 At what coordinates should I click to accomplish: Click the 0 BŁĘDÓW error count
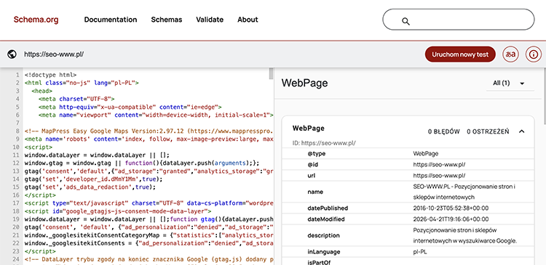(x=444, y=131)
